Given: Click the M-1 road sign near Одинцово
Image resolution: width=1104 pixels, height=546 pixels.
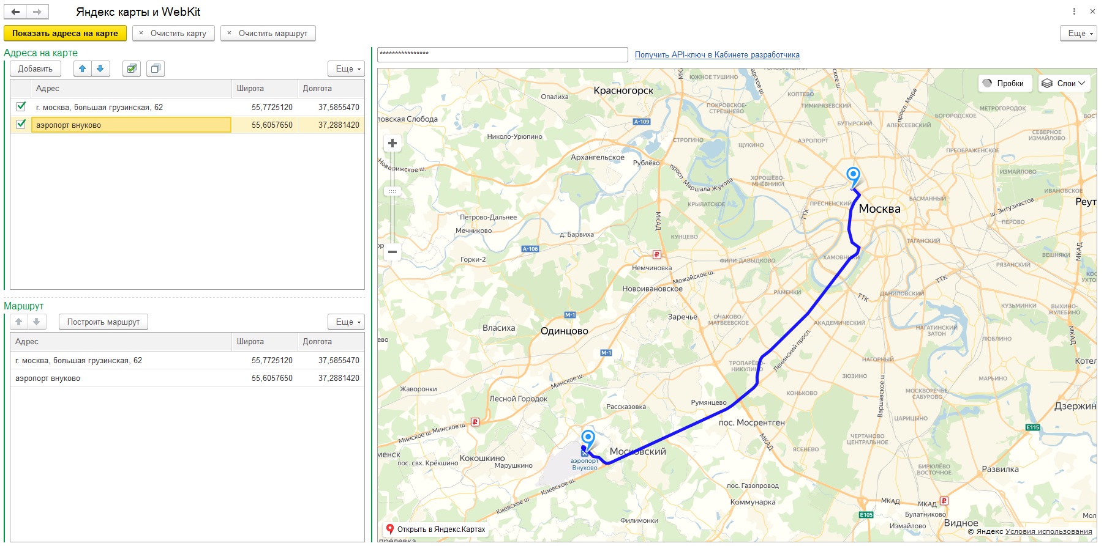Looking at the screenshot, I should coord(570,315).
